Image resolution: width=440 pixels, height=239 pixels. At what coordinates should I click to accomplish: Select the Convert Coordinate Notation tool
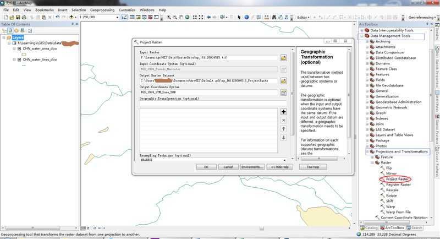coord(404,218)
